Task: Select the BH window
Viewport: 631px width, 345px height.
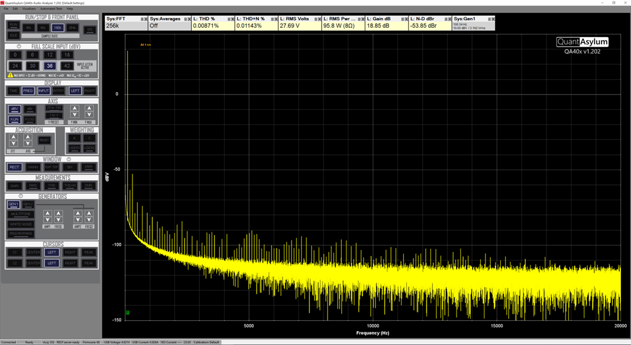Action: (x=70, y=167)
